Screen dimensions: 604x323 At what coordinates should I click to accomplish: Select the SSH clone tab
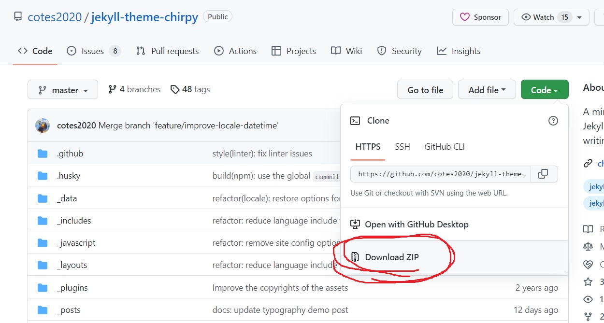coord(403,147)
